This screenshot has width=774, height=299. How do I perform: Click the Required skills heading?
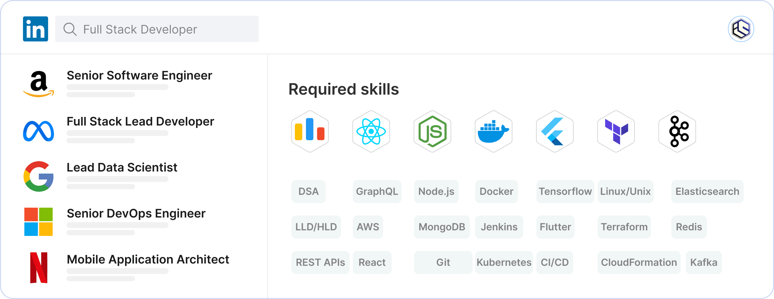pos(344,89)
